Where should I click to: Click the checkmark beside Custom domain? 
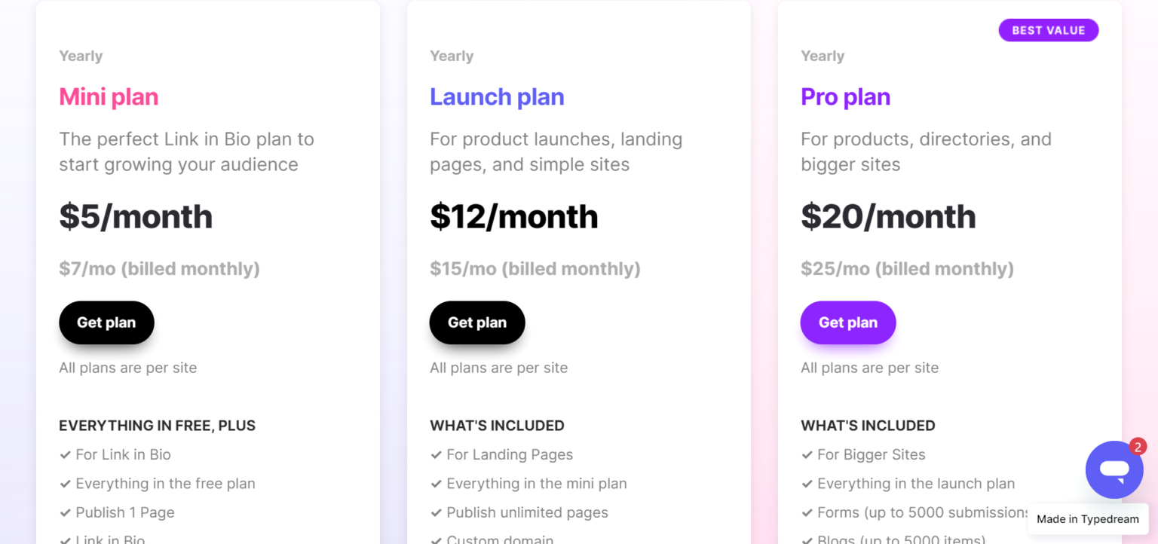coord(435,539)
